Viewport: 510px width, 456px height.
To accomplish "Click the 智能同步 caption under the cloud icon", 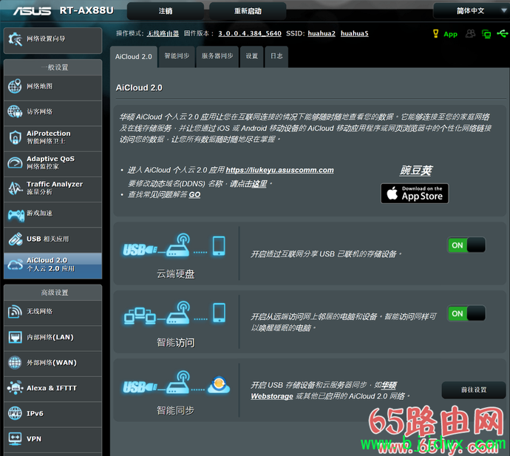I will pyautogui.click(x=176, y=410).
